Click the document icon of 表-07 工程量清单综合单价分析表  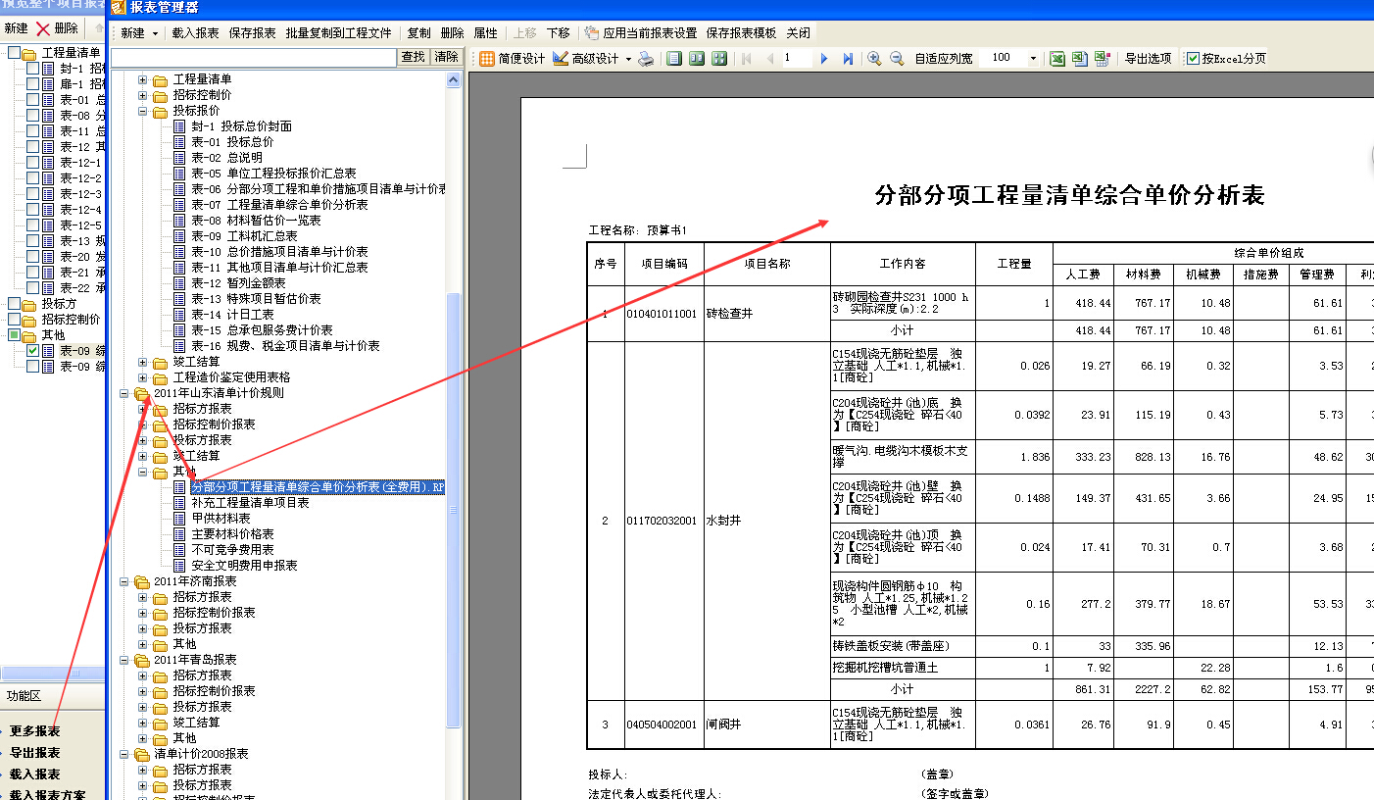point(179,205)
